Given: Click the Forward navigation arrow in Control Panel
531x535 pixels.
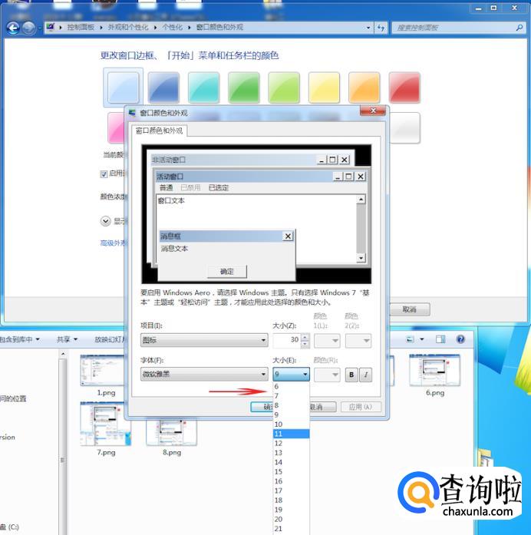Looking at the screenshot, I should [x=28, y=28].
